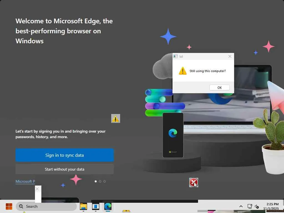Show hidden system tray icons
This screenshot has height=213, width=284.
pos(241,206)
